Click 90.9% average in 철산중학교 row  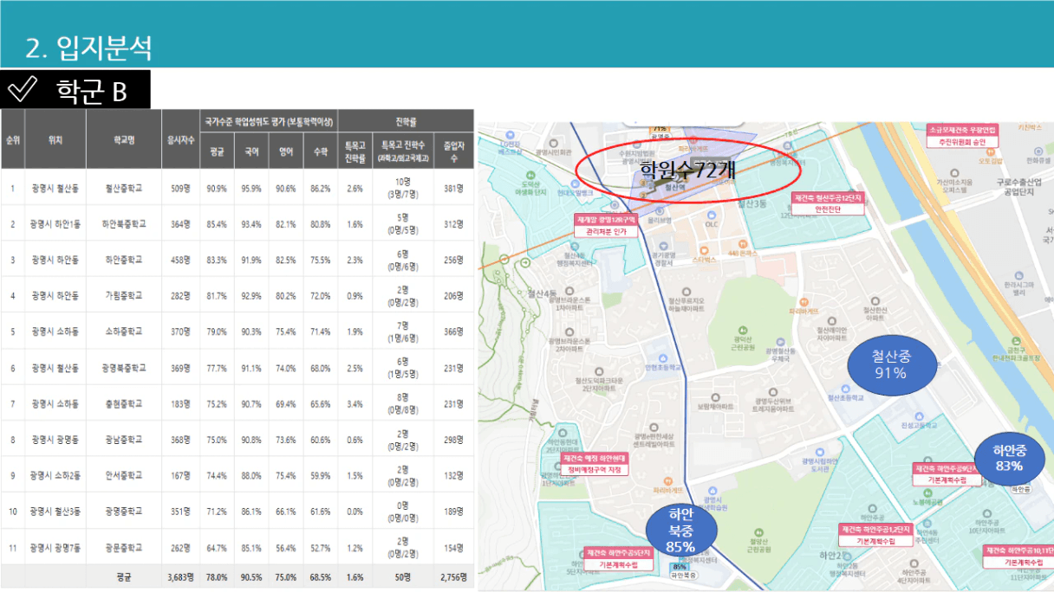pyautogui.click(x=217, y=187)
